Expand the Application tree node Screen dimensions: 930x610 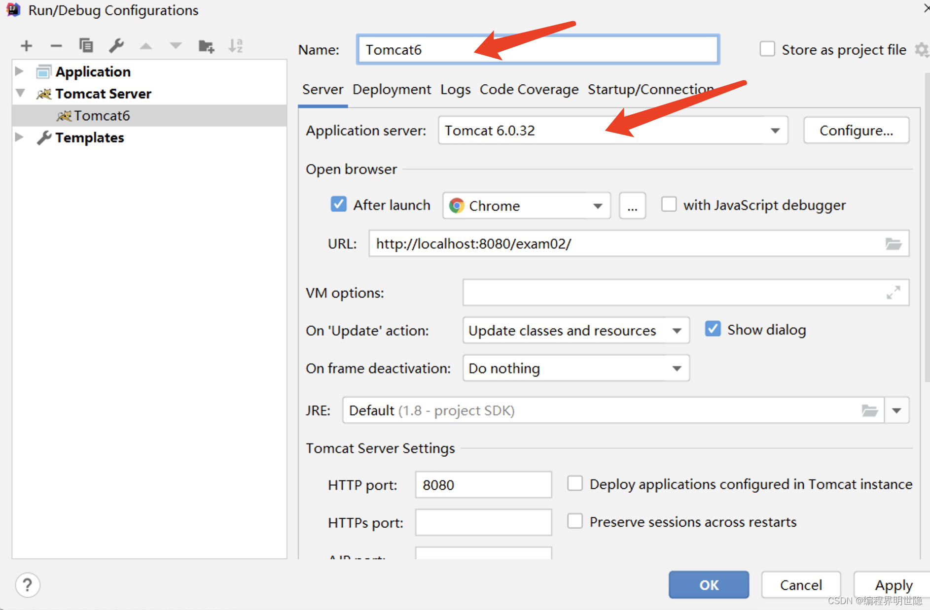tap(20, 71)
